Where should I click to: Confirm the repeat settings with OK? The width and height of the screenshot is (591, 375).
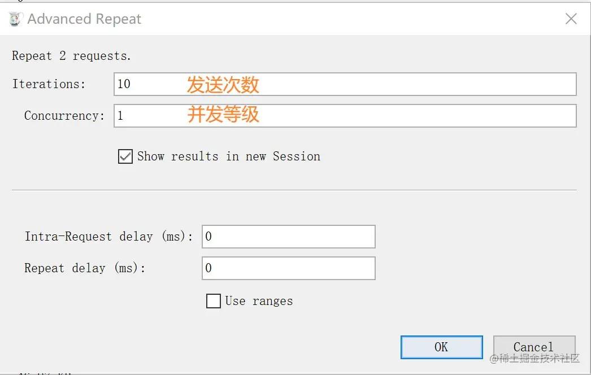[x=441, y=346]
